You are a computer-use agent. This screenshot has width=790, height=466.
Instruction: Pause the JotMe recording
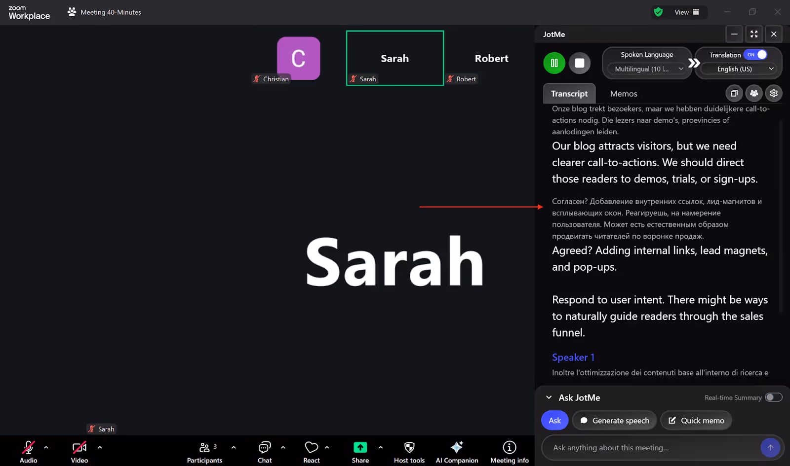click(554, 63)
